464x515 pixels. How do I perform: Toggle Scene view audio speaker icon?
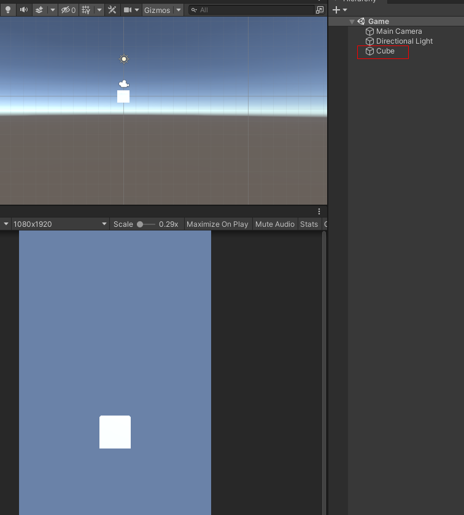click(24, 10)
